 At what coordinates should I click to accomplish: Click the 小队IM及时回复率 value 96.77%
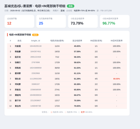click(x=109, y=23)
